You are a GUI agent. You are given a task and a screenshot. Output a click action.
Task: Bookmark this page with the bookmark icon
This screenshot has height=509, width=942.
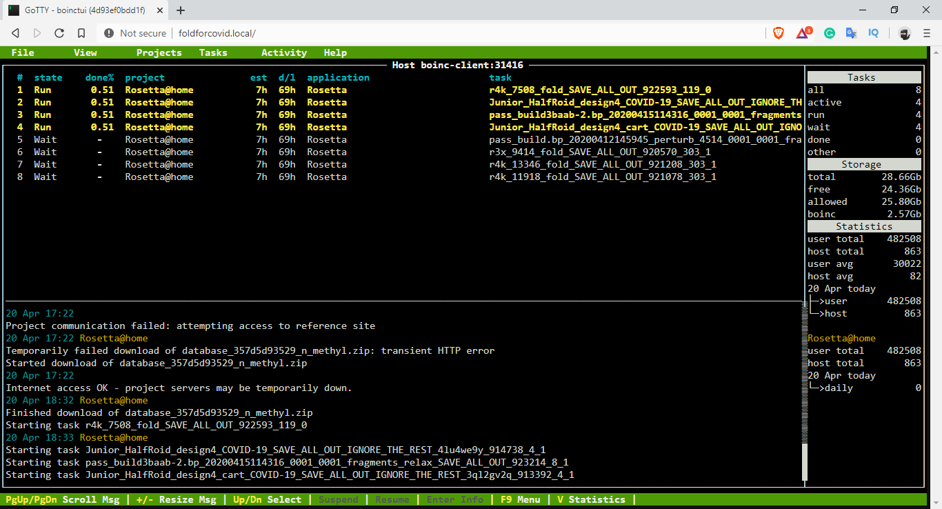point(81,33)
